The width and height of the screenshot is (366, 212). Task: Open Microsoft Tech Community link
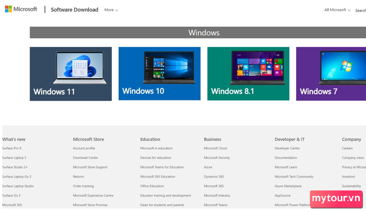(294, 176)
